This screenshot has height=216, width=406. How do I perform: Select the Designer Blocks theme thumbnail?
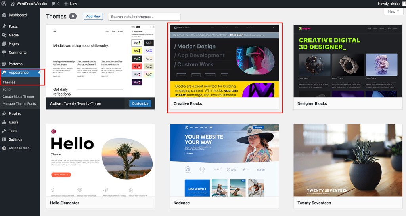coord(348,61)
